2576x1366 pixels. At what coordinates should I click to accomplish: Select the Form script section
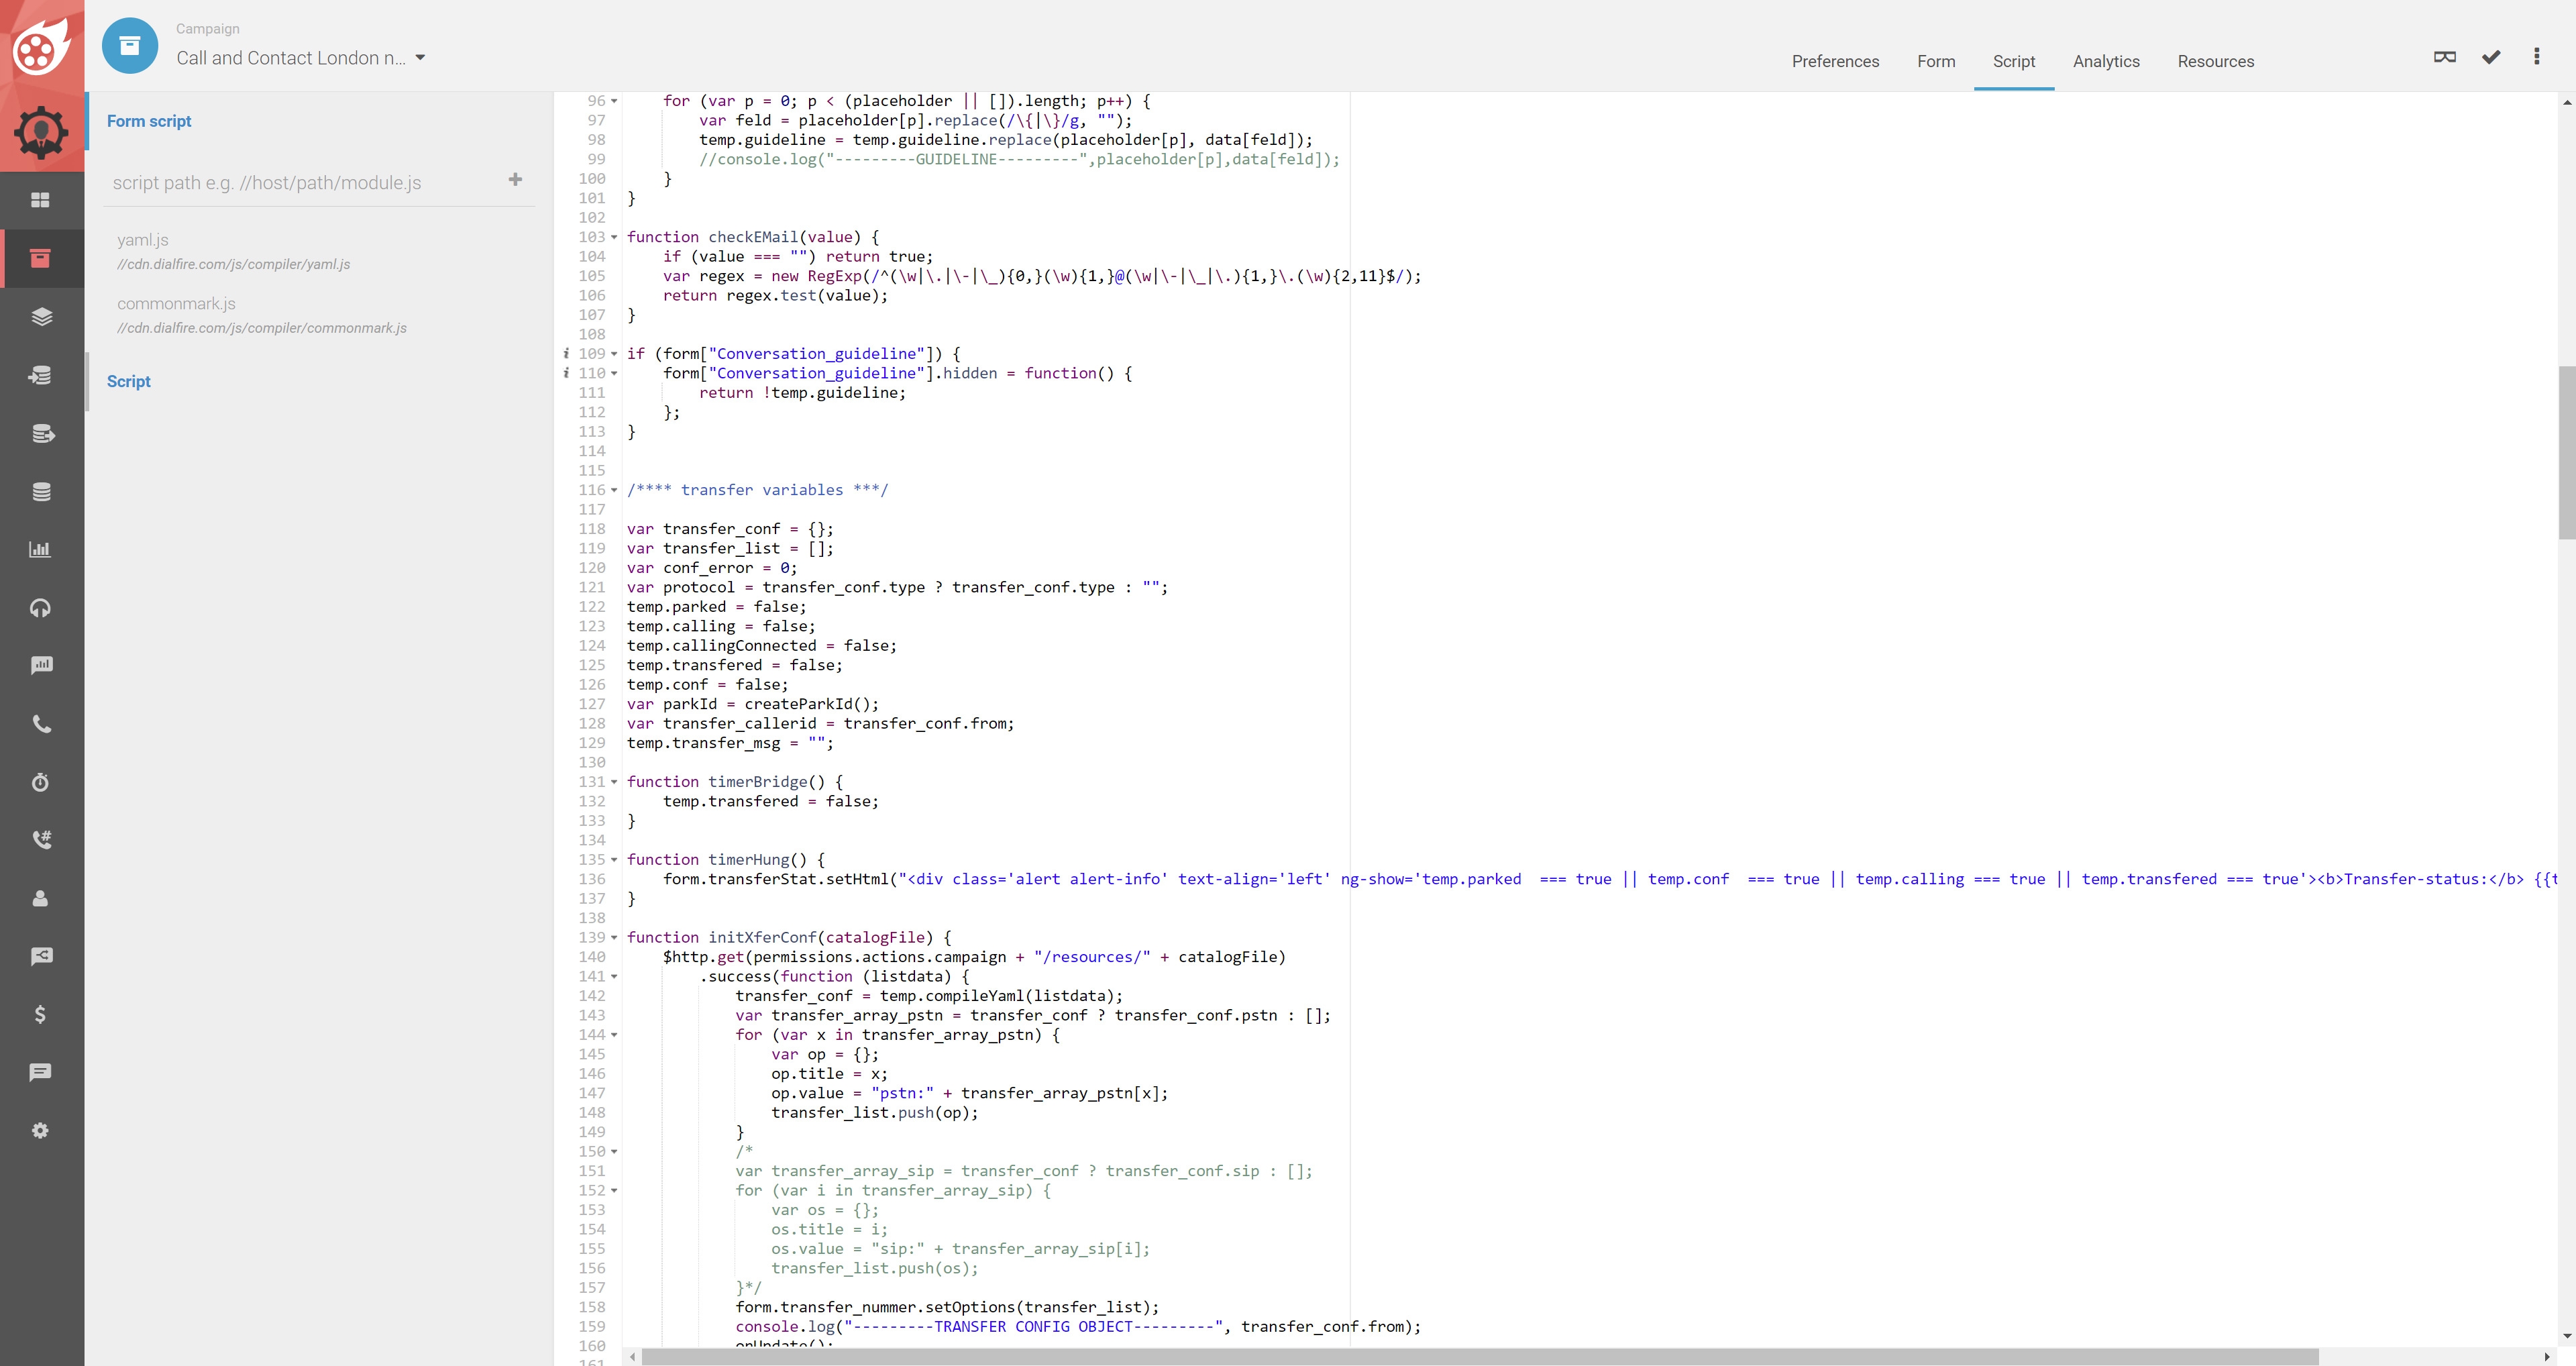(x=149, y=121)
